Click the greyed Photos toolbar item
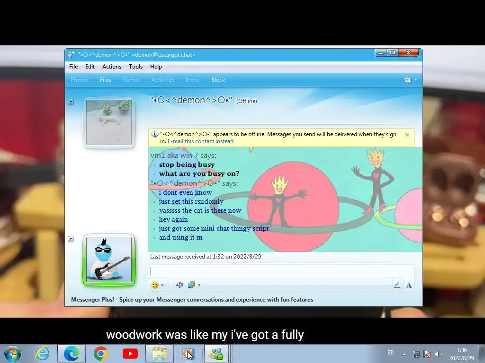Screen dimensions: 485x363 [80, 80]
